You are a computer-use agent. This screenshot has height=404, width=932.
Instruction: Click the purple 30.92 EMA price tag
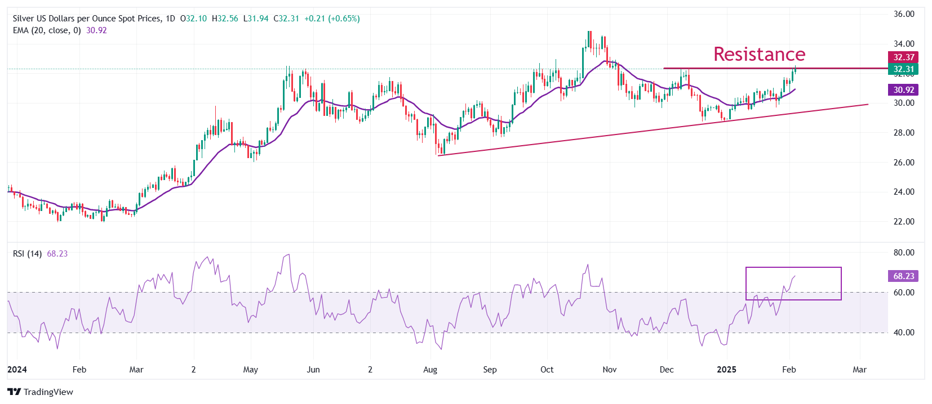pos(903,89)
